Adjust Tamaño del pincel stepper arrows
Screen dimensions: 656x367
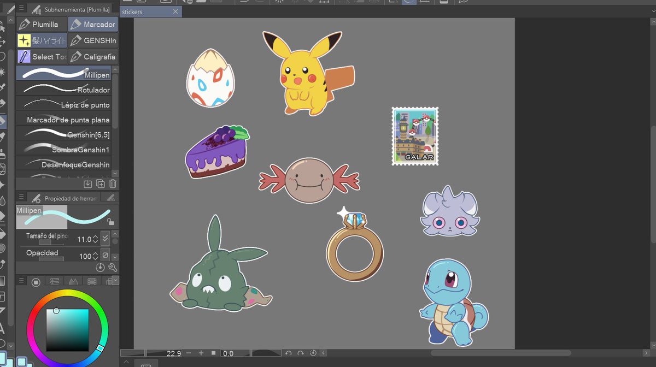[x=95, y=239]
